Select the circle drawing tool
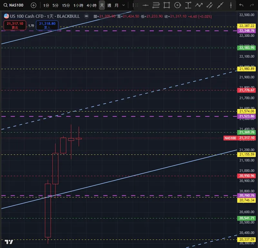Image resolution: width=258 pixels, height=248 pixels. (x=177, y=5)
